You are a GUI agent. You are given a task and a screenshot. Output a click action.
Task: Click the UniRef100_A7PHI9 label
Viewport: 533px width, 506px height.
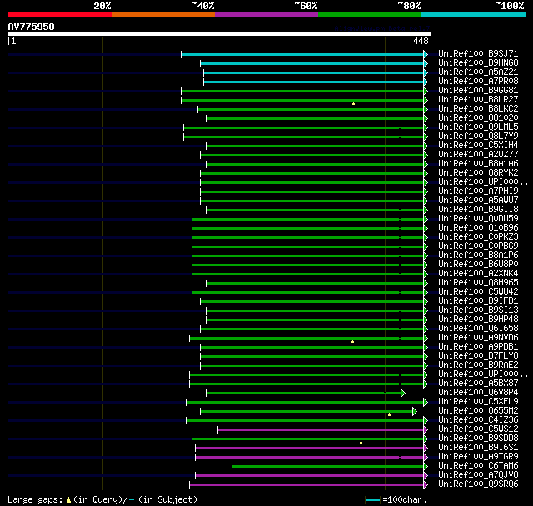pyautogui.click(x=478, y=191)
